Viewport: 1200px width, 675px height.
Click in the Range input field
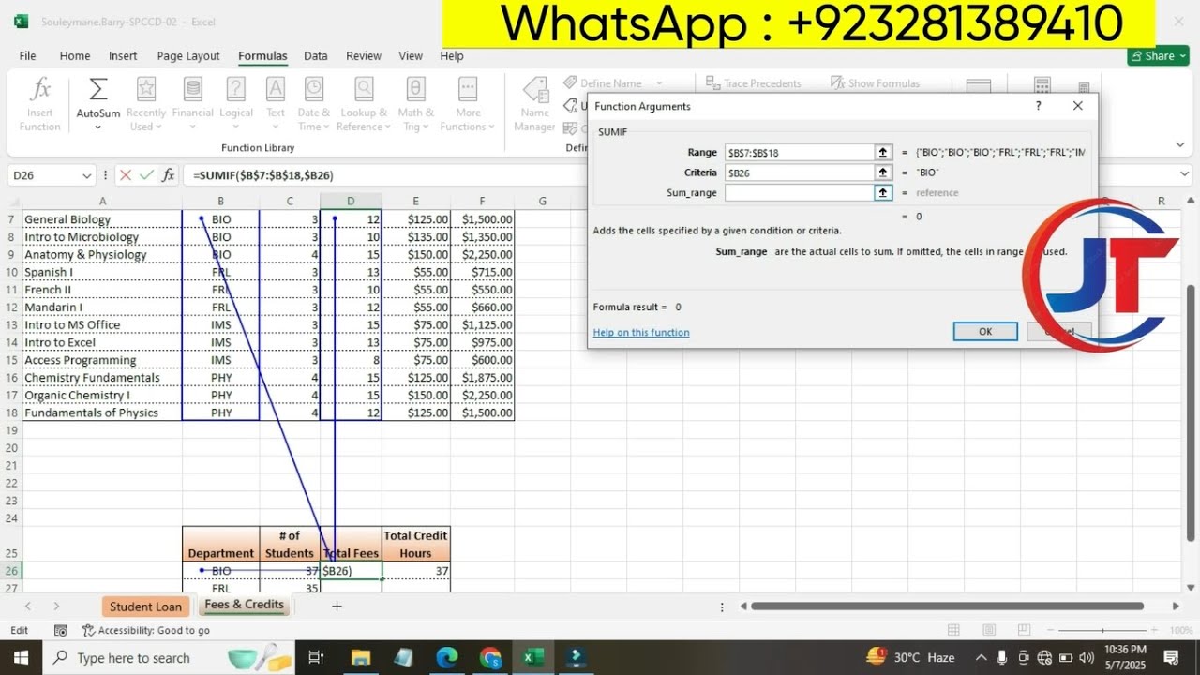click(x=800, y=152)
